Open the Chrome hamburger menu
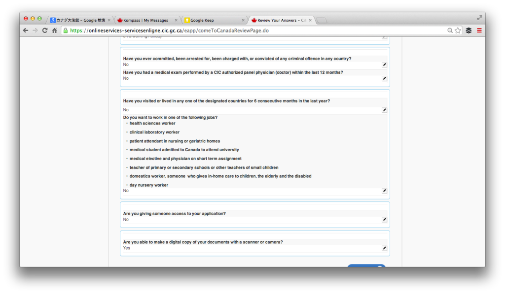This screenshot has height=294, width=505. tap(479, 31)
